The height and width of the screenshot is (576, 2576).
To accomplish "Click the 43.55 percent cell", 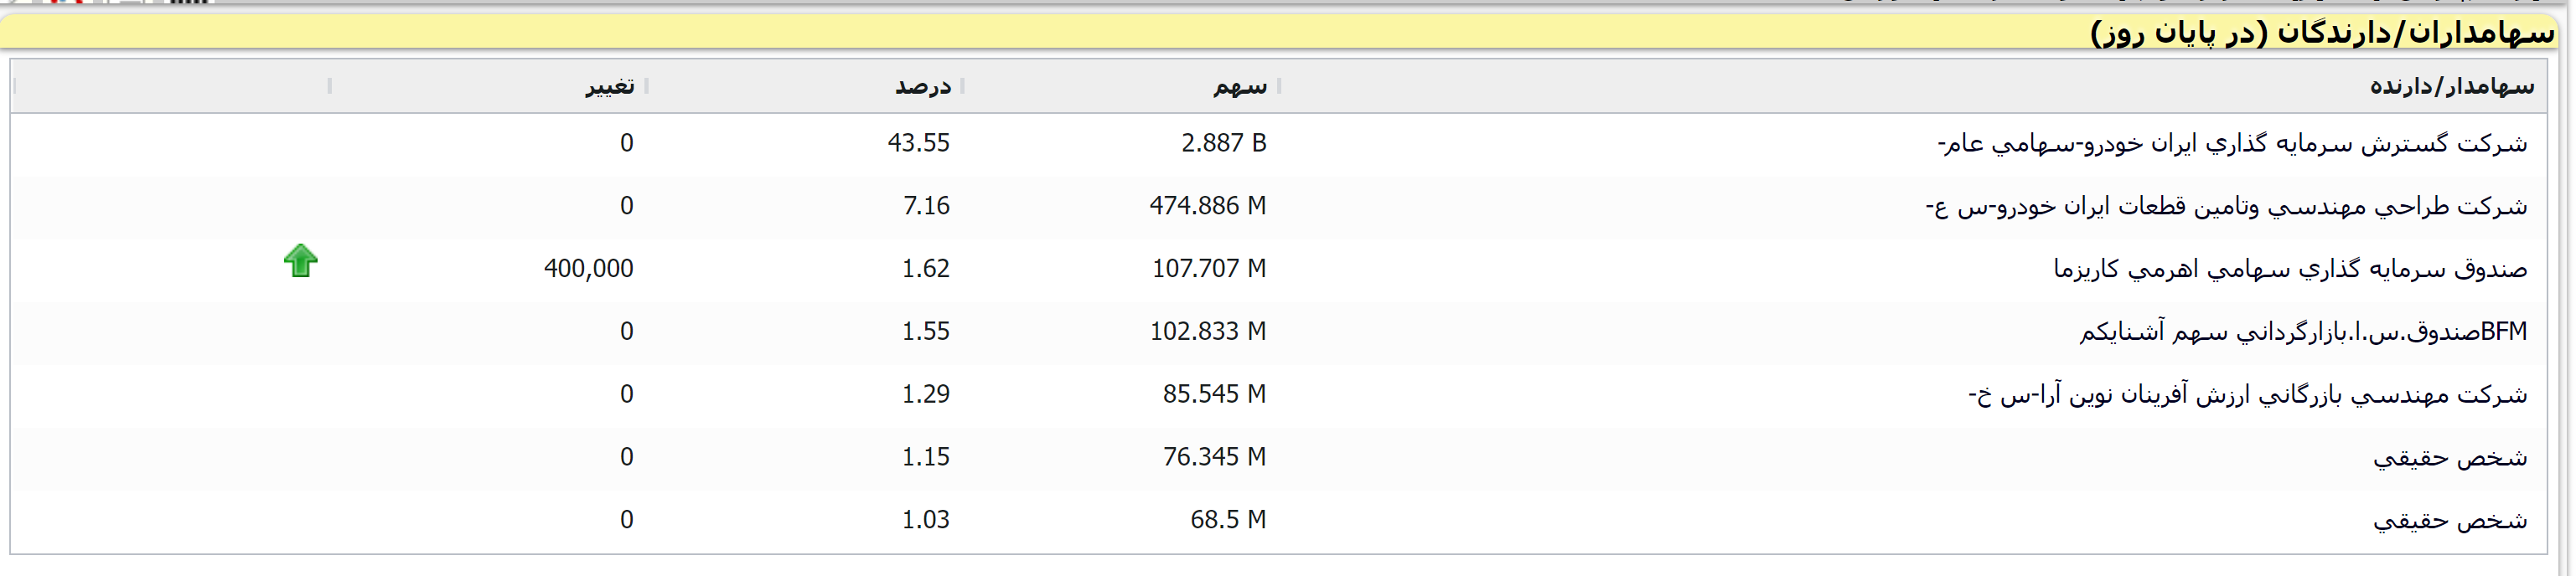I will [x=918, y=144].
